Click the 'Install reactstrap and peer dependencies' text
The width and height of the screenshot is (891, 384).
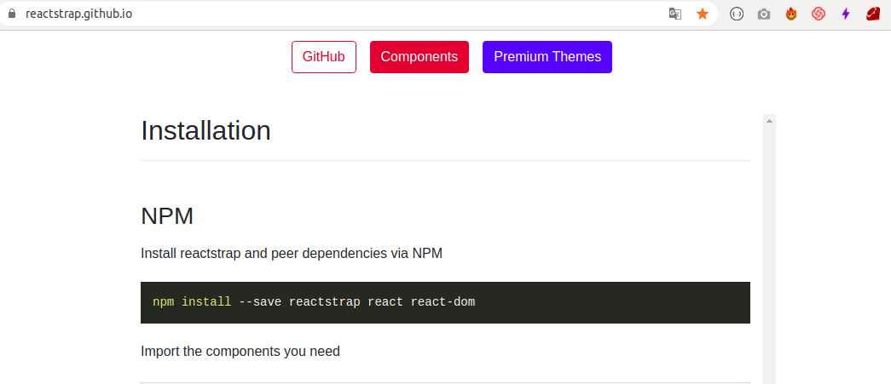click(x=291, y=253)
